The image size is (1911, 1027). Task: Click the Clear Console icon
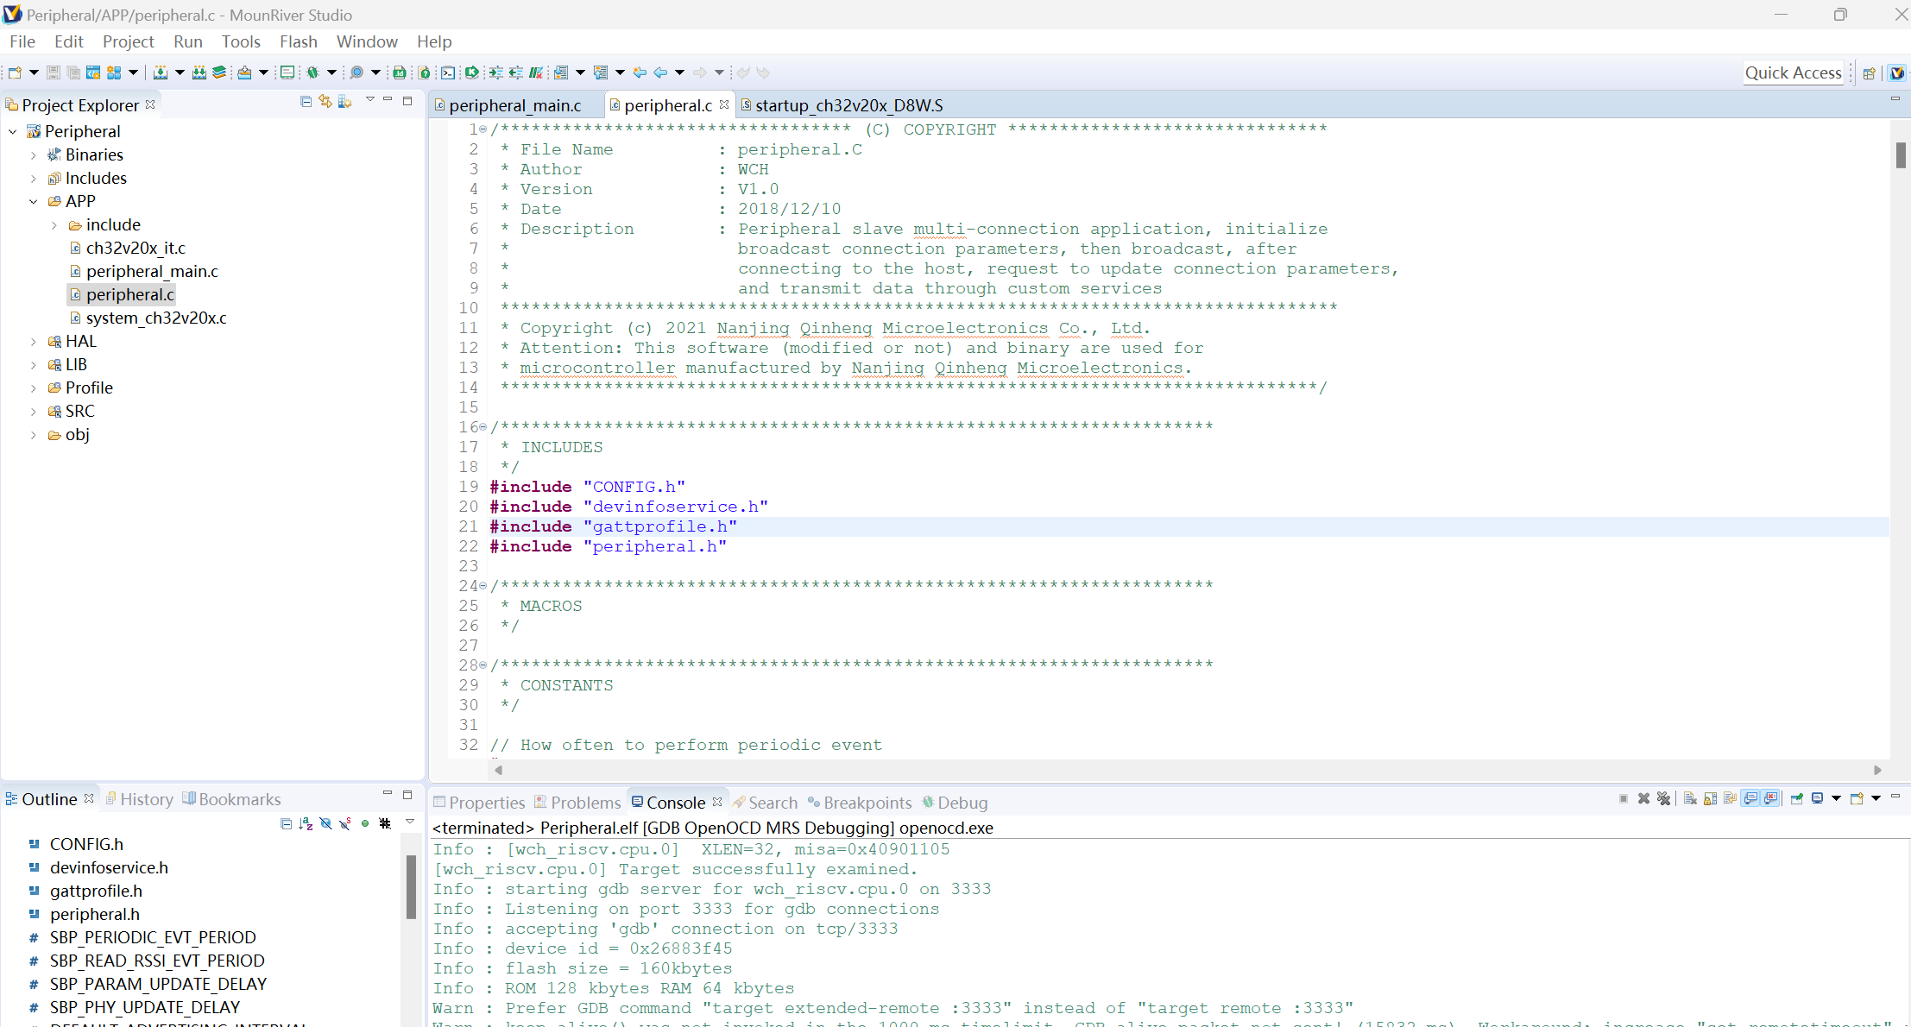[x=1690, y=799]
